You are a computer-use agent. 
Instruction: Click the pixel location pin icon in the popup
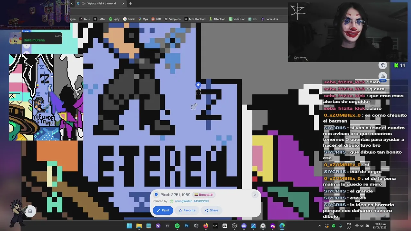156,195
